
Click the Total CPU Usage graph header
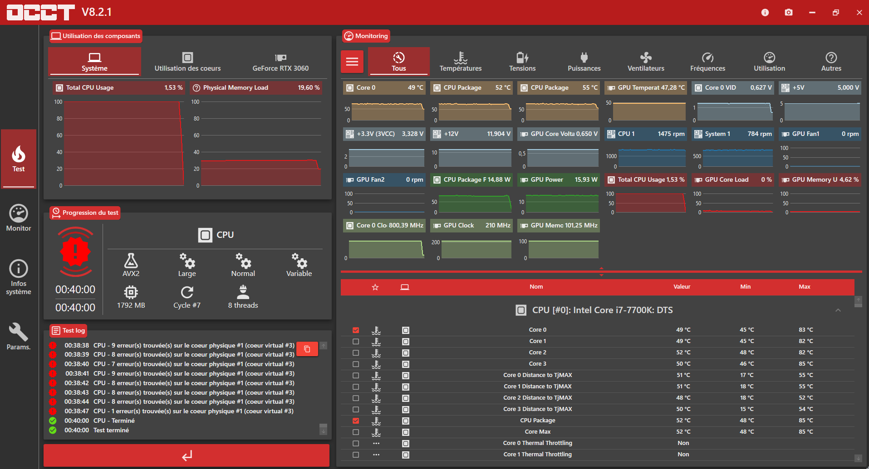[x=118, y=88]
